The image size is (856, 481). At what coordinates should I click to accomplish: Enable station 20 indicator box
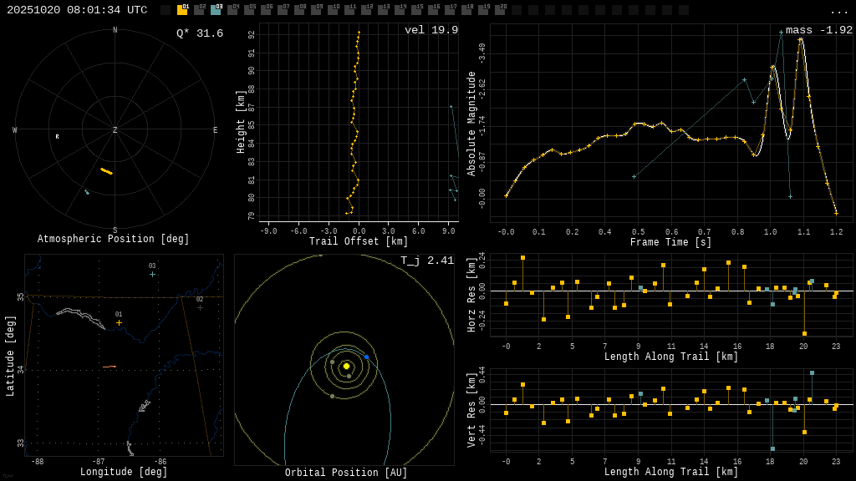(x=500, y=11)
